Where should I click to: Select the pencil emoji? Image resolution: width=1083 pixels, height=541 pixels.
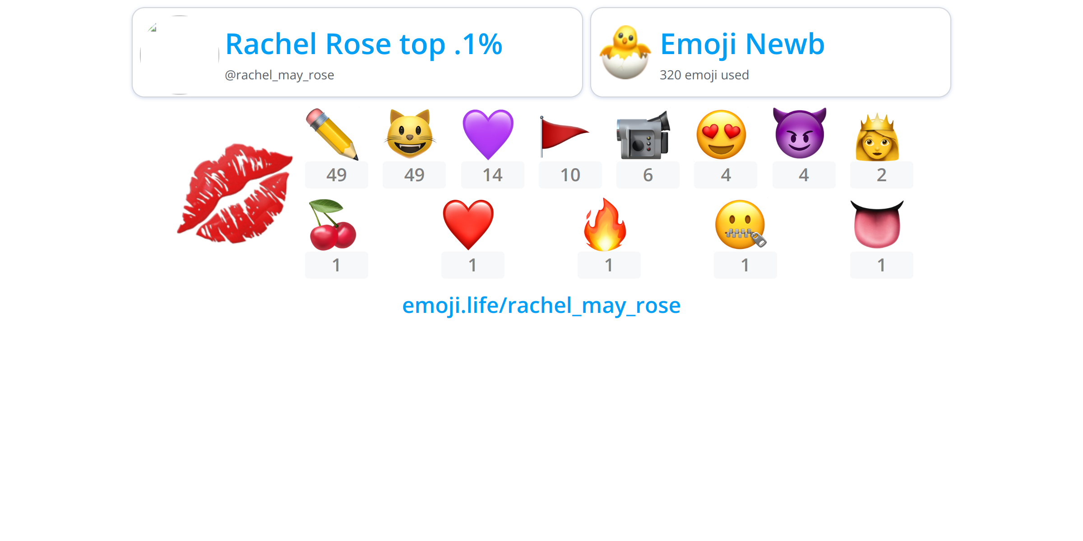pyautogui.click(x=332, y=134)
